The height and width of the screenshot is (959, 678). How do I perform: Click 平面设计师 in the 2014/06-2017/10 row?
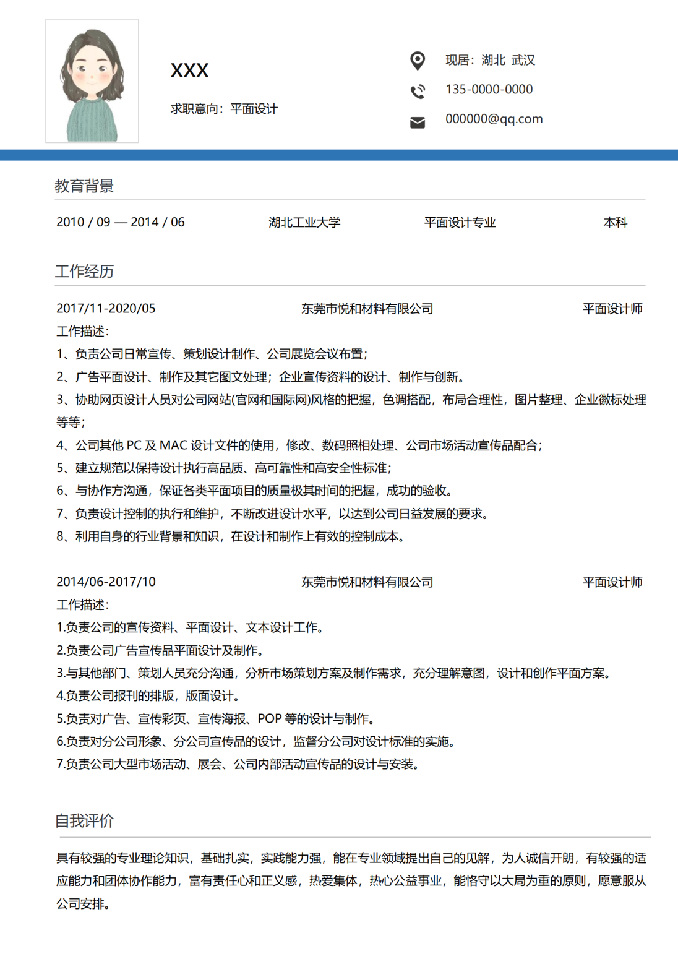point(612,582)
